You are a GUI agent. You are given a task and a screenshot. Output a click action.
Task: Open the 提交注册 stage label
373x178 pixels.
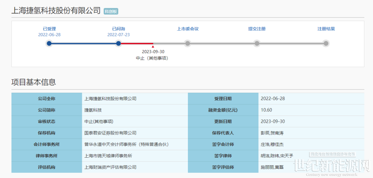pyautogui.click(x=257, y=29)
